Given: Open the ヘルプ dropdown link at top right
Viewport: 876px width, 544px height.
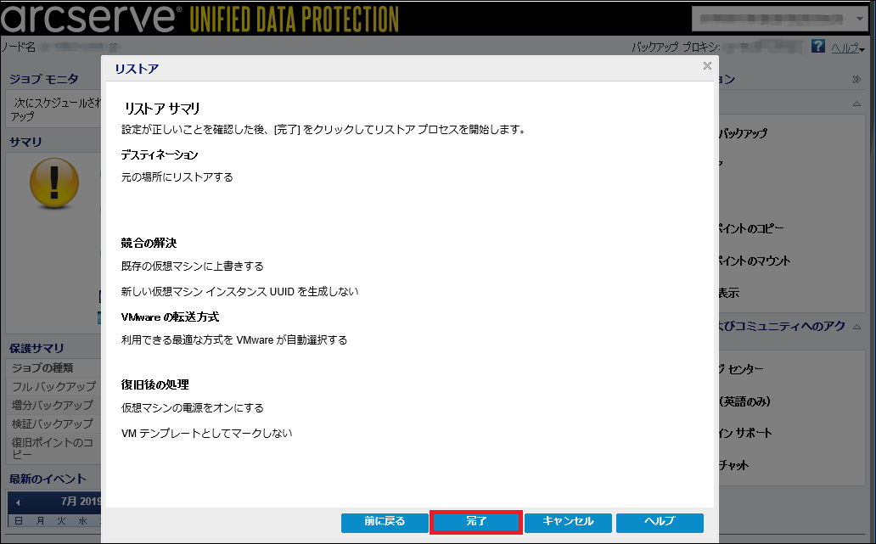Looking at the screenshot, I should (847, 48).
